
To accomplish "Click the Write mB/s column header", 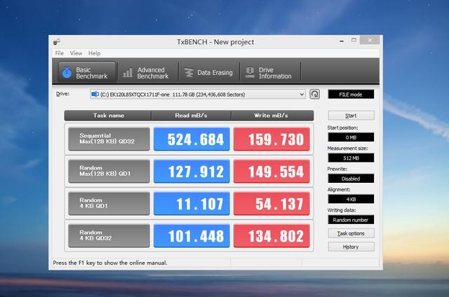I will click(x=272, y=116).
